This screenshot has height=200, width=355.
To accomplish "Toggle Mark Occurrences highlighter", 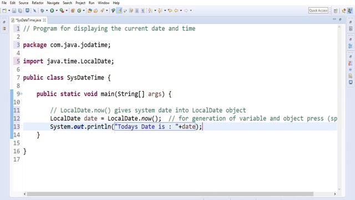I will 119,11.
